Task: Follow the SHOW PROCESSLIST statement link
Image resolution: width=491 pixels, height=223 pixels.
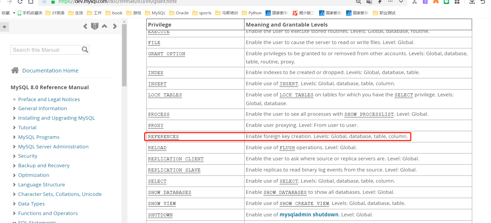Action: (x=369, y=114)
